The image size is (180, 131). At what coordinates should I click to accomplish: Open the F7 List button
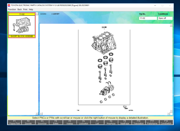click(x=97, y=122)
